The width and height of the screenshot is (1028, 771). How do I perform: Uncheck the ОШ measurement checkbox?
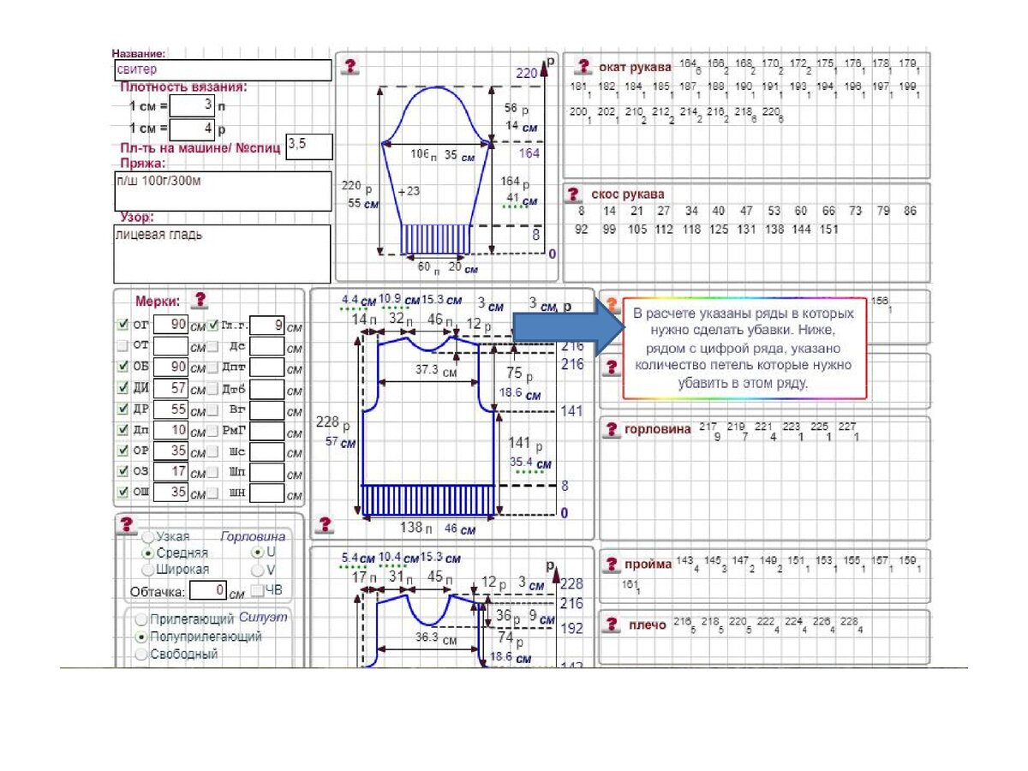point(123,492)
